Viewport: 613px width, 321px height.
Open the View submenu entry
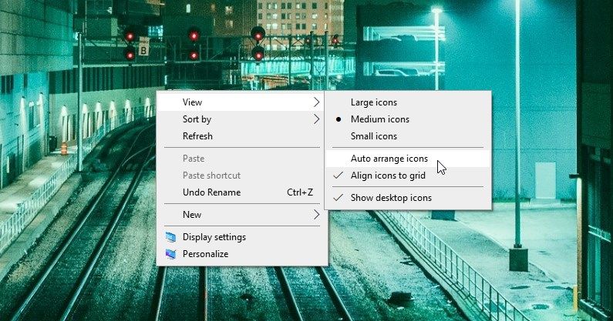(x=242, y=102)
